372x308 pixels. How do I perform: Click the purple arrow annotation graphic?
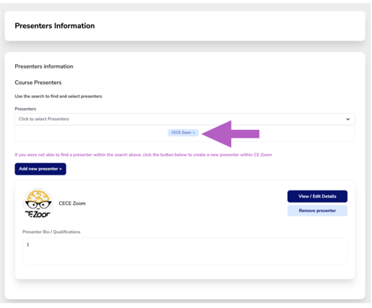(x=231, y=134)
